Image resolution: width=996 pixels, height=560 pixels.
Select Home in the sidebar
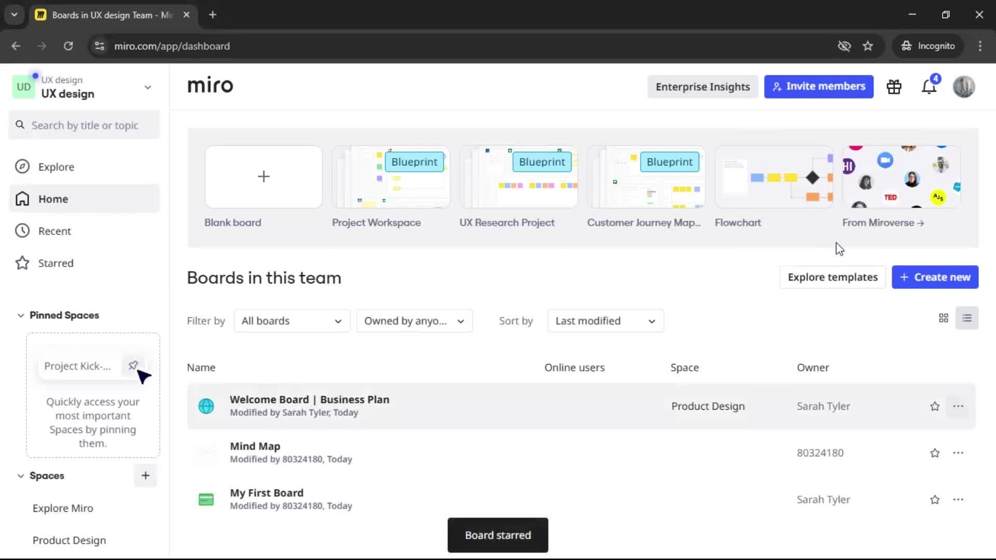(x=85, y=199)
